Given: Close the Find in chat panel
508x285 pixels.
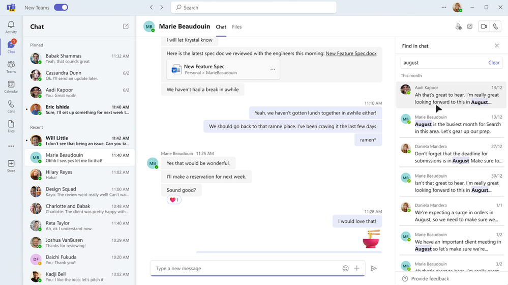Looking at the screenshot, I should point(497,46).
